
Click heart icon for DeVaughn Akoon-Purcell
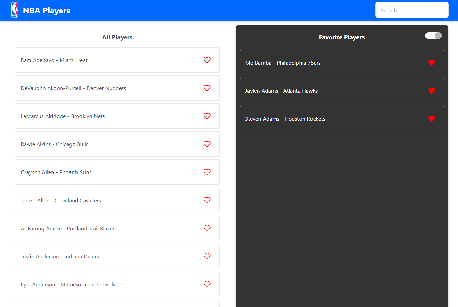click(x=207, y=88)
